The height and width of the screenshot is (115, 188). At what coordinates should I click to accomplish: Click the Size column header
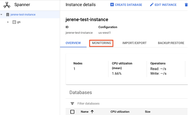click(x=148, y=112)
